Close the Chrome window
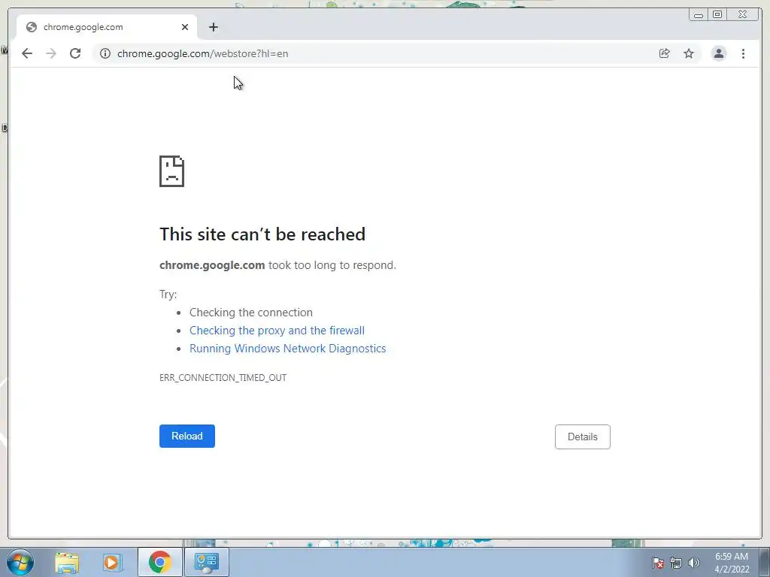 tap(742, 15)
